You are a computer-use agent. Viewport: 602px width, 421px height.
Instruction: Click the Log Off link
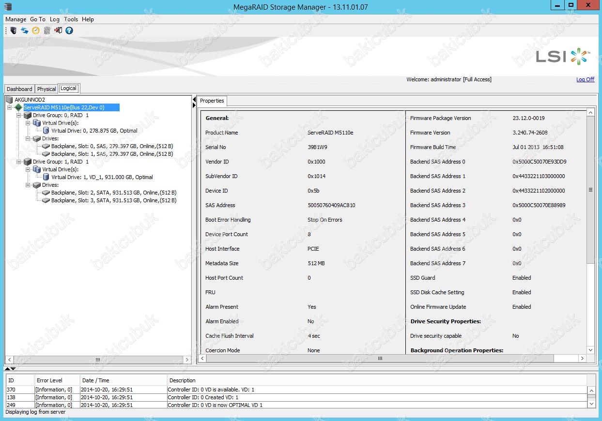click(585, 79)
